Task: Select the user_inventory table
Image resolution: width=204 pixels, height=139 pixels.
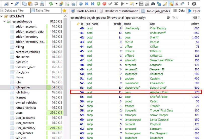Action: pyautogui.click(x=25, y=128)
